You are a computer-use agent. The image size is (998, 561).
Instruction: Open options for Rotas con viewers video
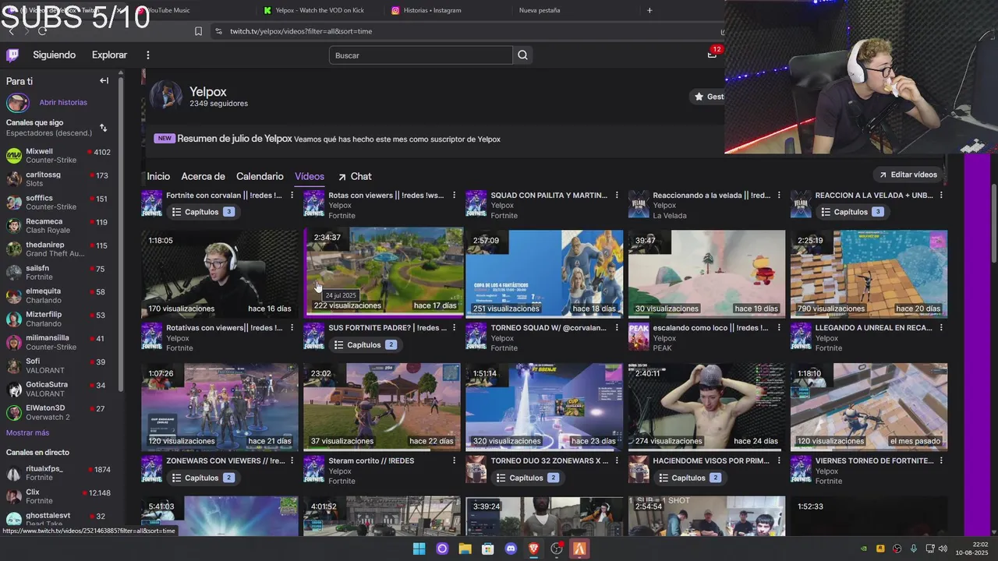(x=455, y=196)
